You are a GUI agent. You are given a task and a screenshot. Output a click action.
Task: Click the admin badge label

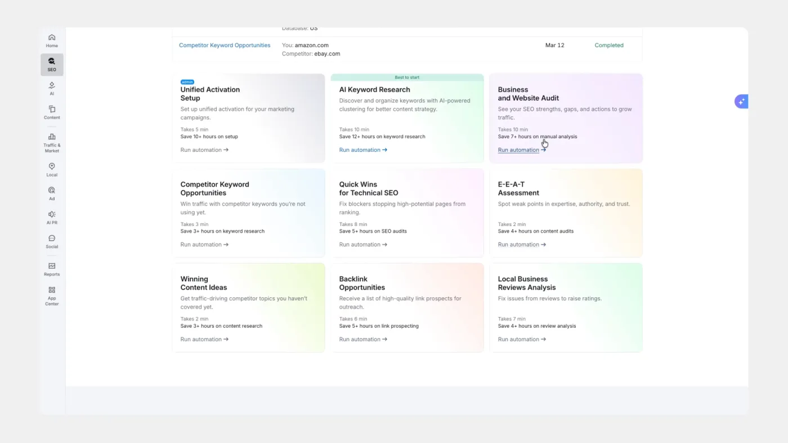187,82
